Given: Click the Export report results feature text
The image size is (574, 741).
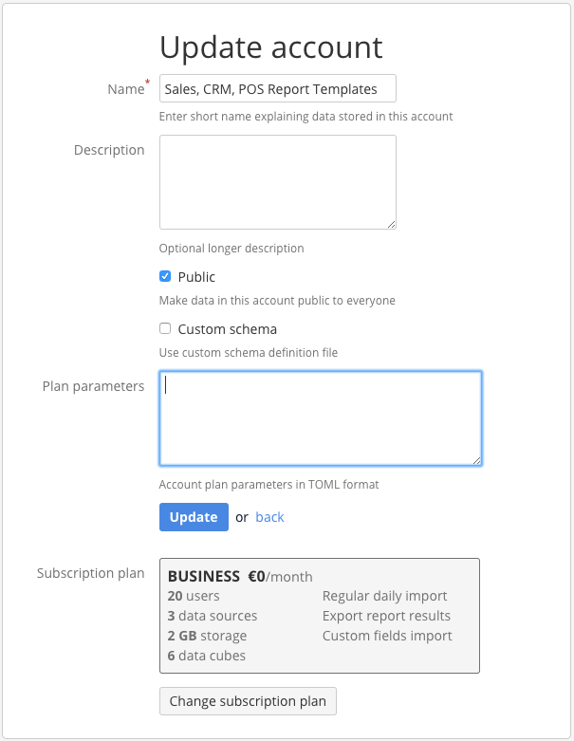Looking at the screenshot, I should [x=385, y=616].
